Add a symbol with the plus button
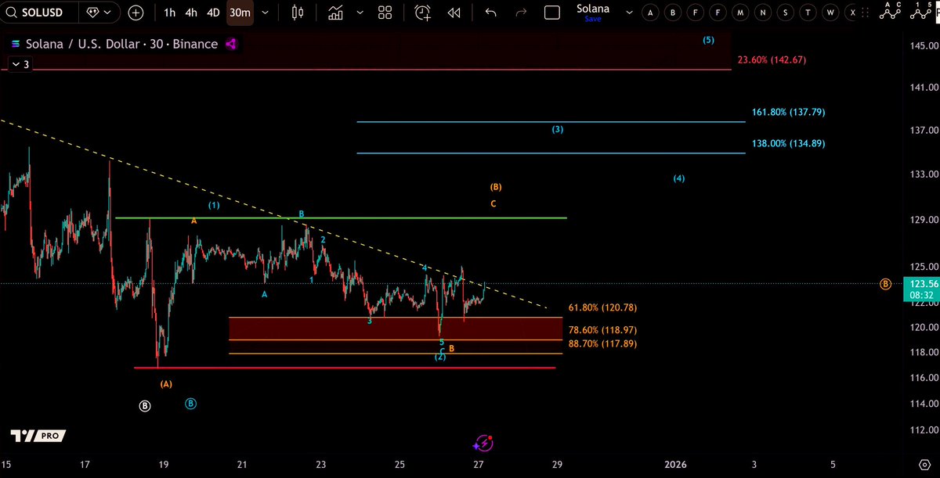 point(136,13)
